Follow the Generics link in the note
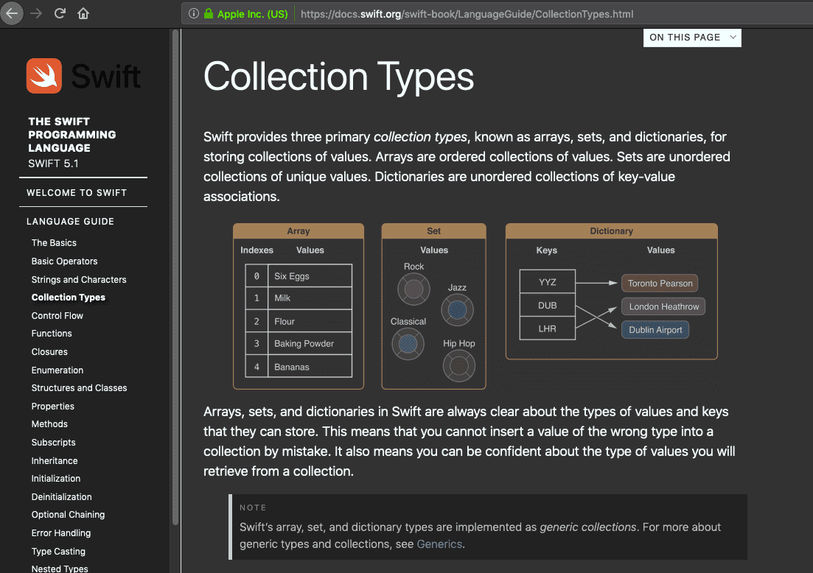 coord(439,544)
